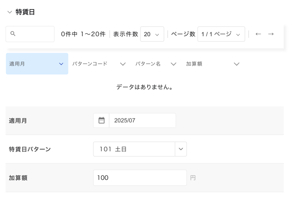Click the 加算額 amount field with 100
Screen dimensions: 289x197
pyautogui.click(x=140, y=178)
